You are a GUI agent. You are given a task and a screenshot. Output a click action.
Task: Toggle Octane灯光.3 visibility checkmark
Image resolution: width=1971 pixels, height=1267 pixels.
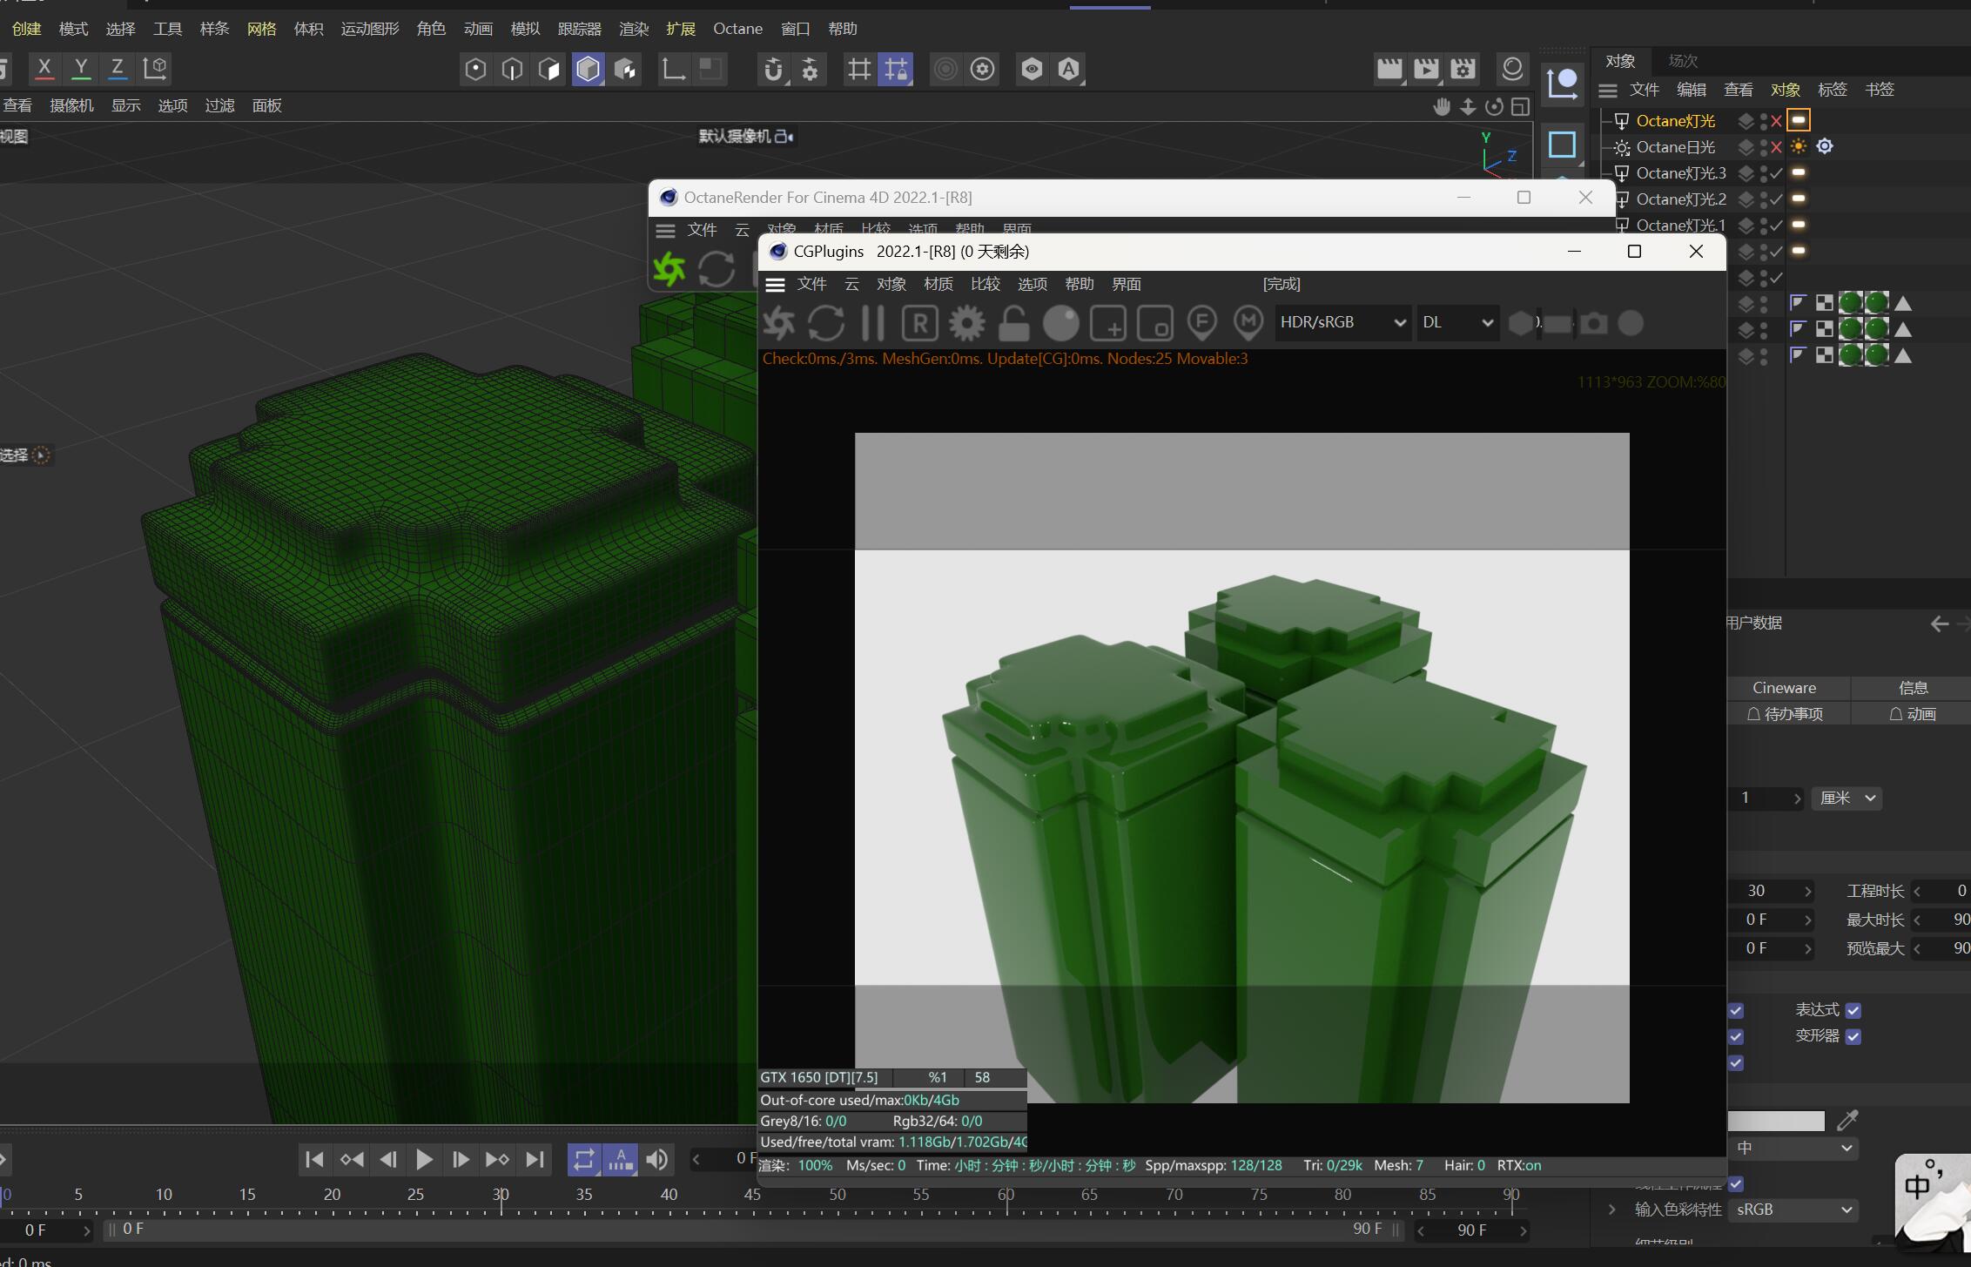1776,173
